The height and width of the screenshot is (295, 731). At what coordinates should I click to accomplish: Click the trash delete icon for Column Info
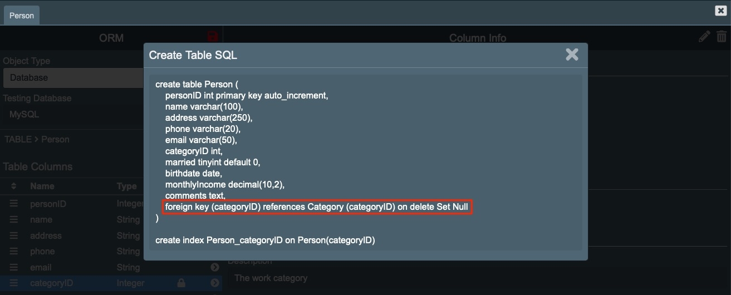[722, 37]
